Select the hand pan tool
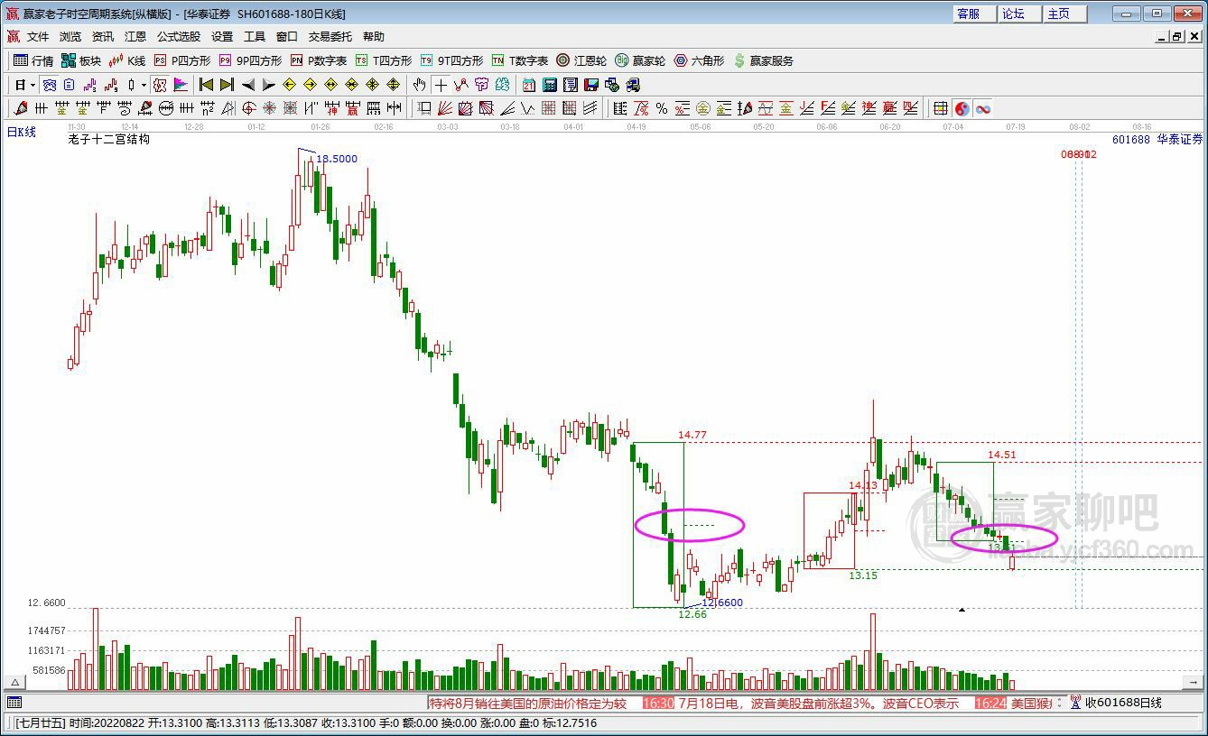The image size is (1208, 736). click(x=419, y=85)
